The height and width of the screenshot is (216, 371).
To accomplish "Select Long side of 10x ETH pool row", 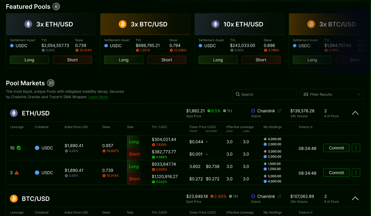I will pos(134,142).
